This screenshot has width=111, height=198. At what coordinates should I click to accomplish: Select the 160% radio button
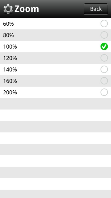click(x=104, y=81)
